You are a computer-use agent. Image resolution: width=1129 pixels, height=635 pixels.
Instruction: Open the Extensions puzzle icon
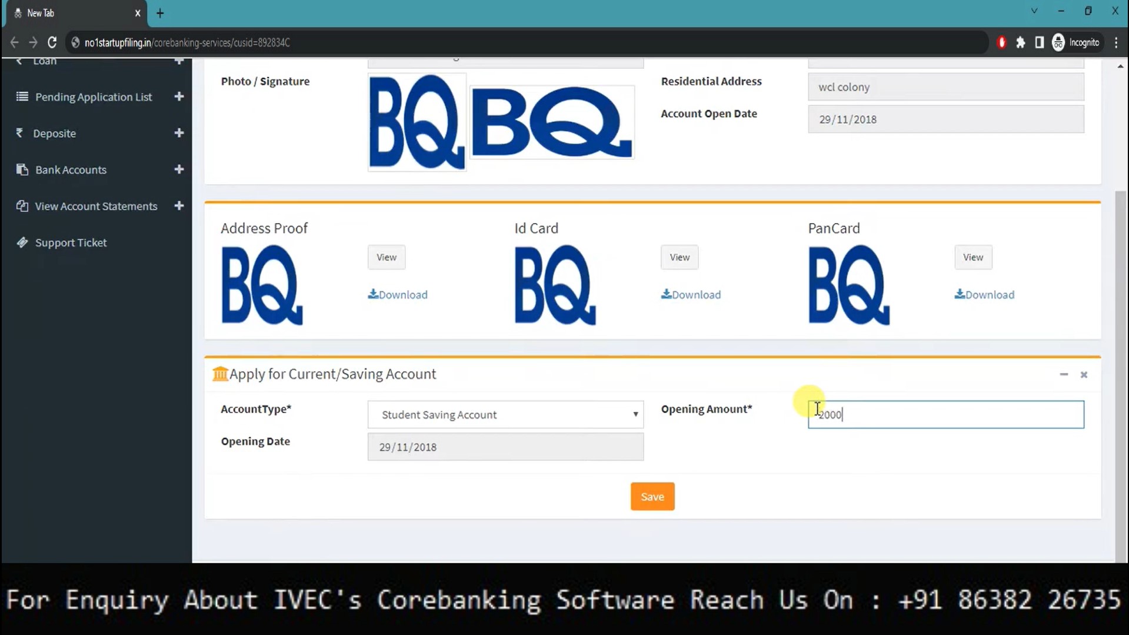pyautogui.click(x=1021, y=42)
